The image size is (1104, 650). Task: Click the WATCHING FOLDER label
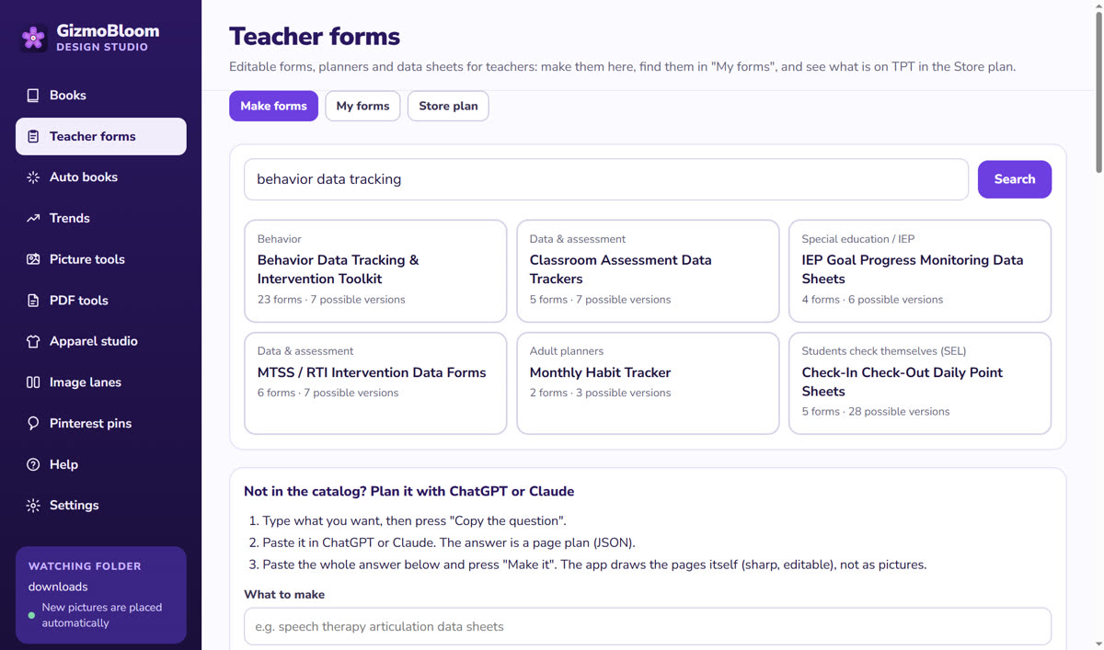pyautogui.click(x=85, y=566)
